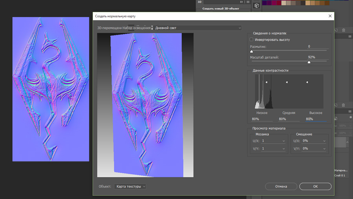353x199 pixels.
Task: Pick the magenta swatch
Action: click(274, 3)
